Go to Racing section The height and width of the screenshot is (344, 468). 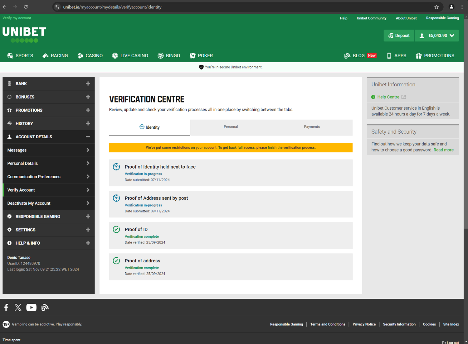pyautogui.click(x=55, y=55)
